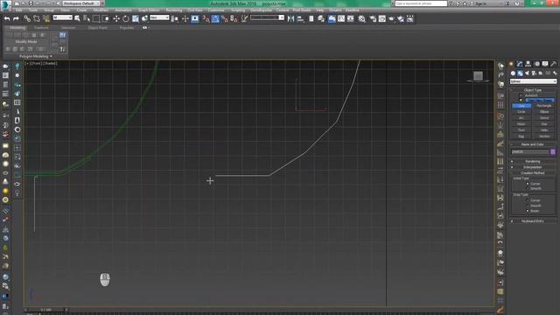The height and width of the screenshot is (315, 560).
Task: Click the Arc object type button
Action: pos(521,118)
